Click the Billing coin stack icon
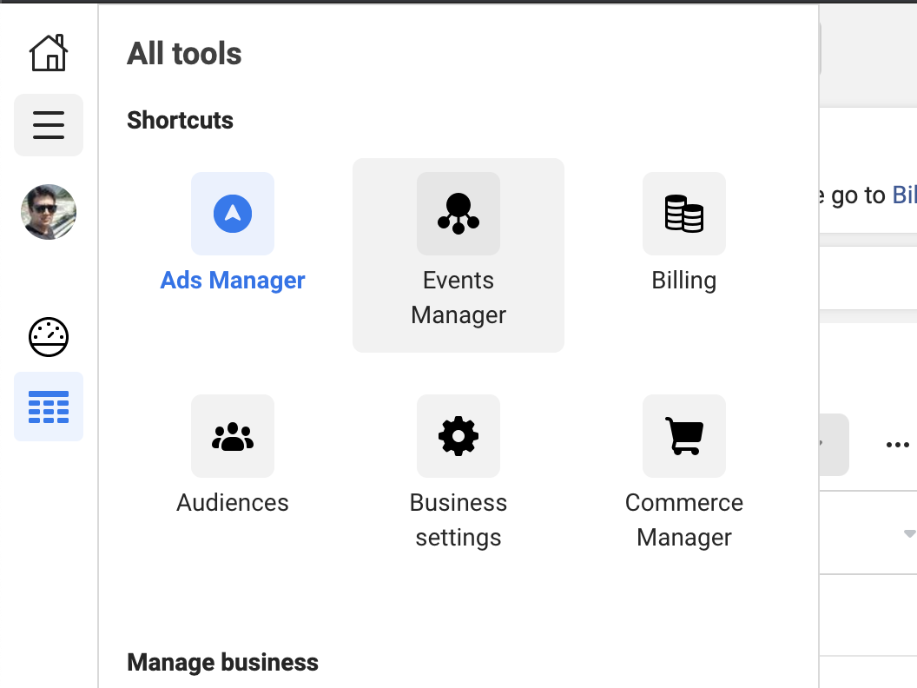The height and width of the screenshot is (688, 917). coord(684,214)
